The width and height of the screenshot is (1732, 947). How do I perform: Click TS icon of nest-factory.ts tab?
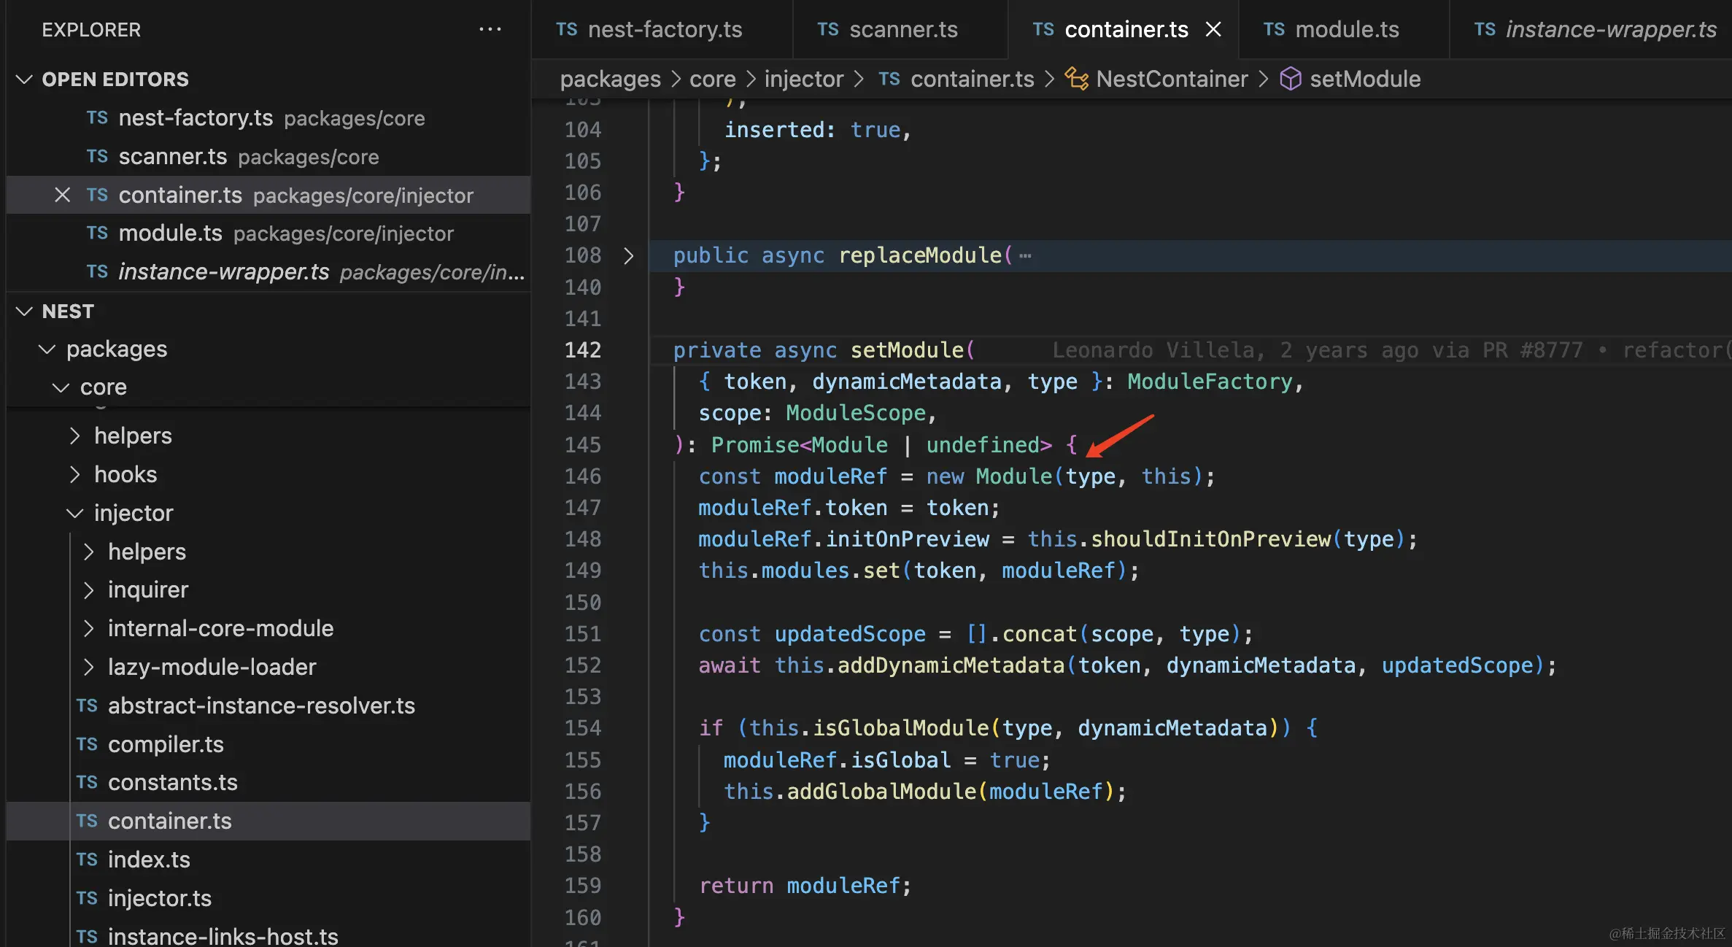tap(567, 29)
